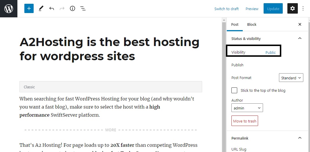Collapse the Status & visibility section
310x152 pixels.
[x=300, y=39]
